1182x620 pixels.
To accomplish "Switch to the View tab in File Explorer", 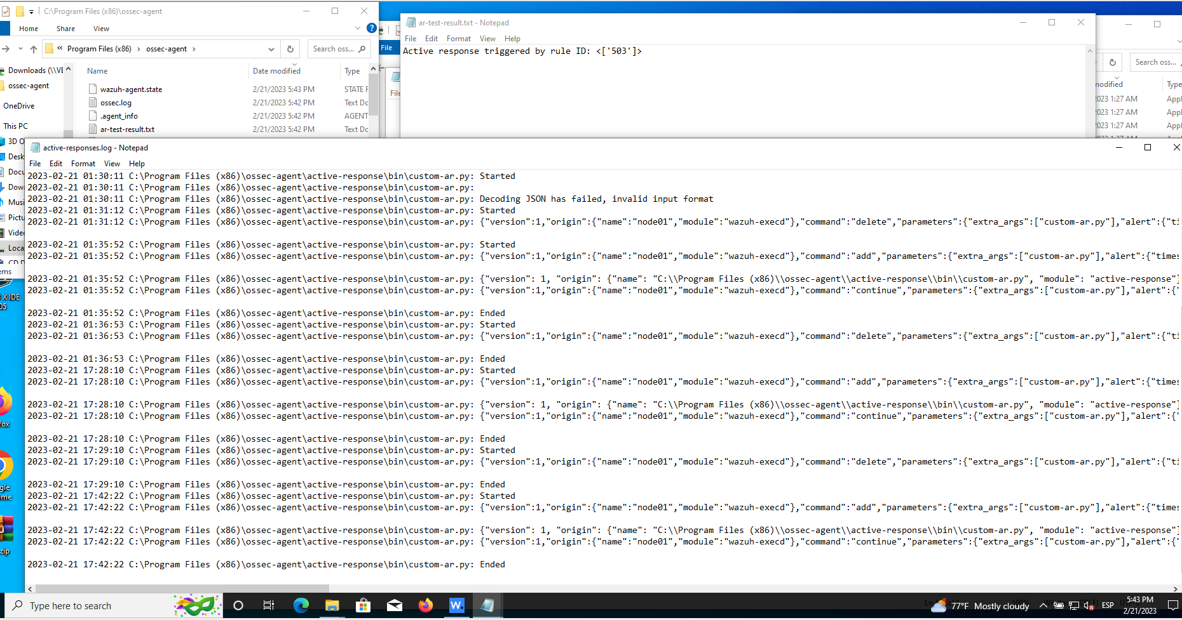I will (x=101, y=29).
